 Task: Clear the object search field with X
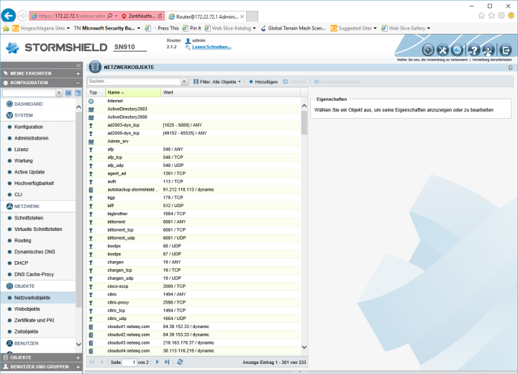[185, 82]
